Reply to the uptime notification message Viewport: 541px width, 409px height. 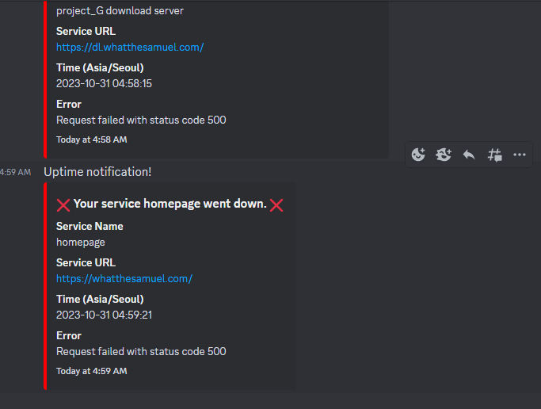click(469, 155)
